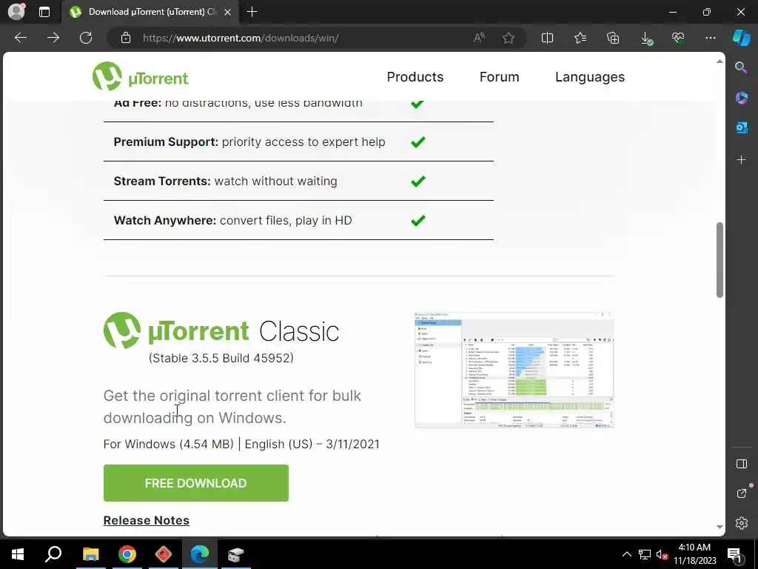Open the split screen icon
The width and height of the screenshot is (758, 569).
click(x=547, y=38)
